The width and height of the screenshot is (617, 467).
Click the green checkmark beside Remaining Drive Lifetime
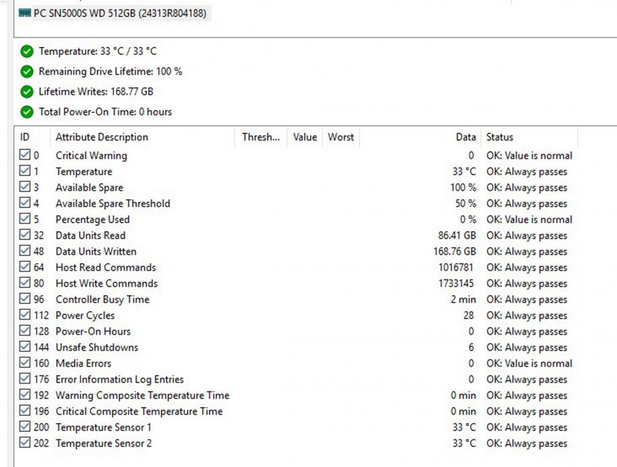coord(27,71)
